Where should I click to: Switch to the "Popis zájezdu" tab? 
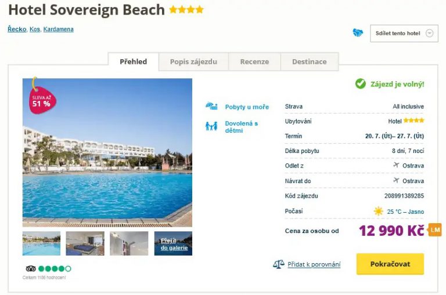(193, 61)
